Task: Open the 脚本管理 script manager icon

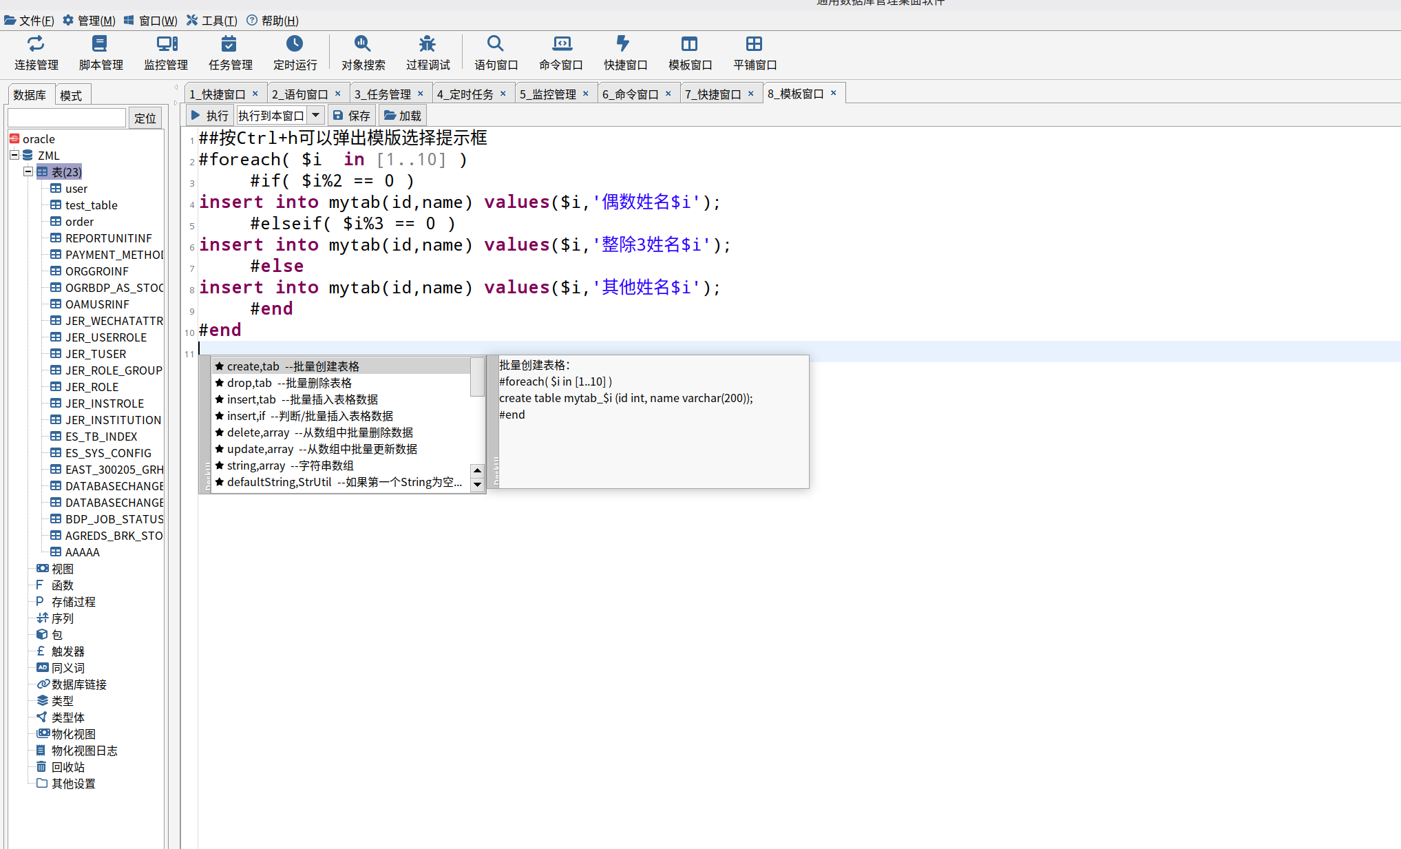Action: click(x=100, y=44)
